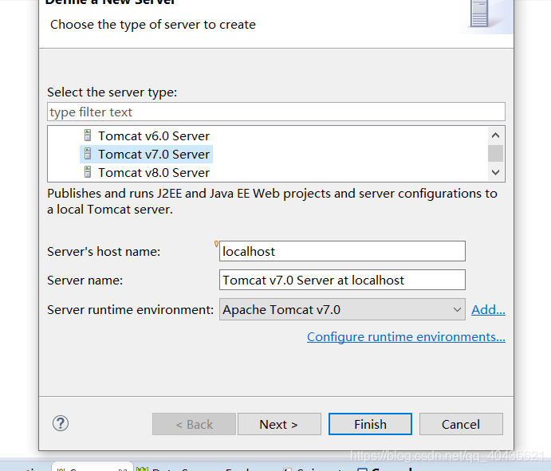551x471 pixels.
Task: Click the server list scroll up arrow
Action: coord(495,135)
